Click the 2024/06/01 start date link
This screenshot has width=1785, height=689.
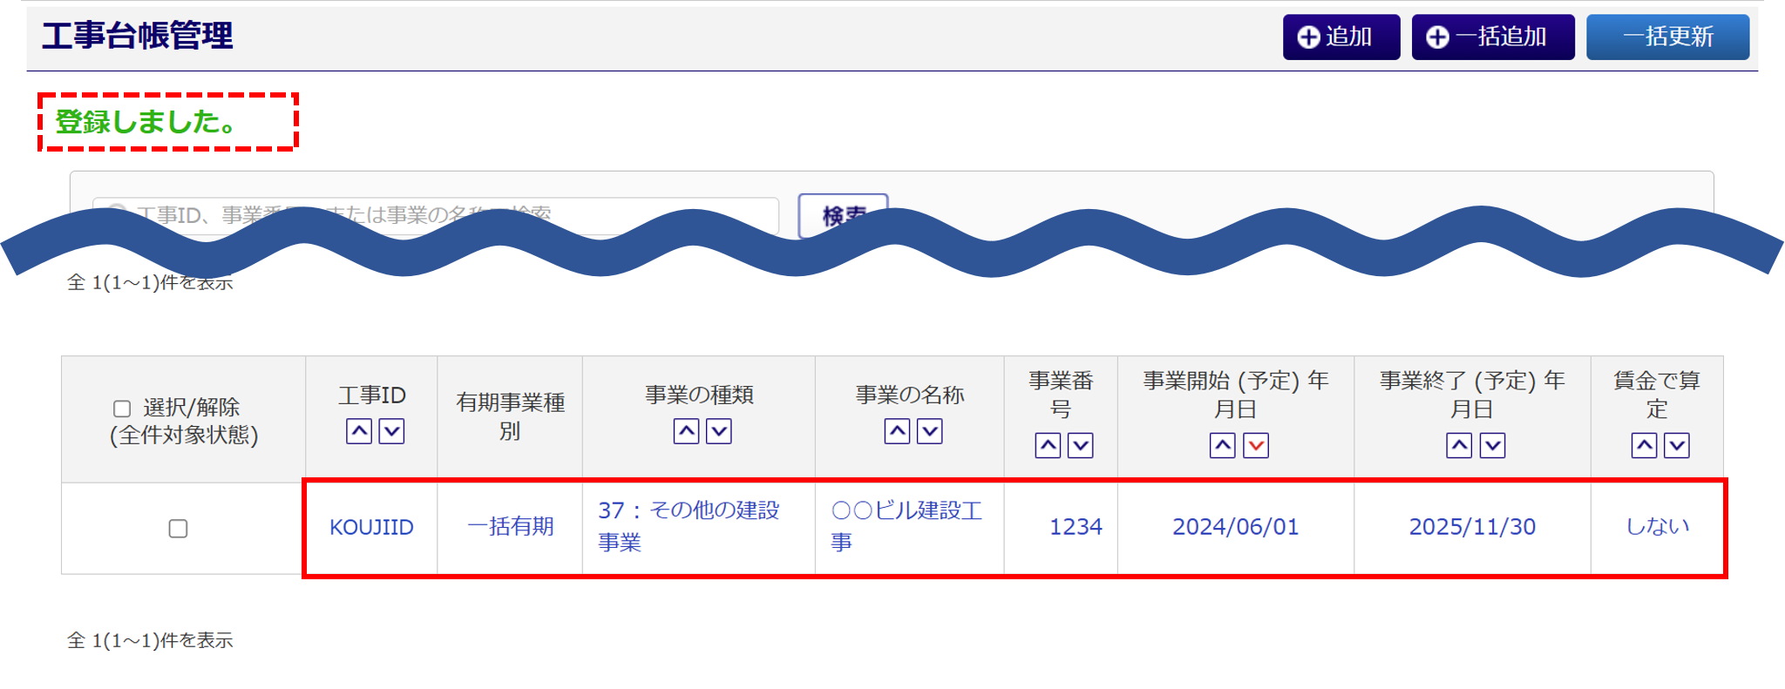(x=1235, y=527)
